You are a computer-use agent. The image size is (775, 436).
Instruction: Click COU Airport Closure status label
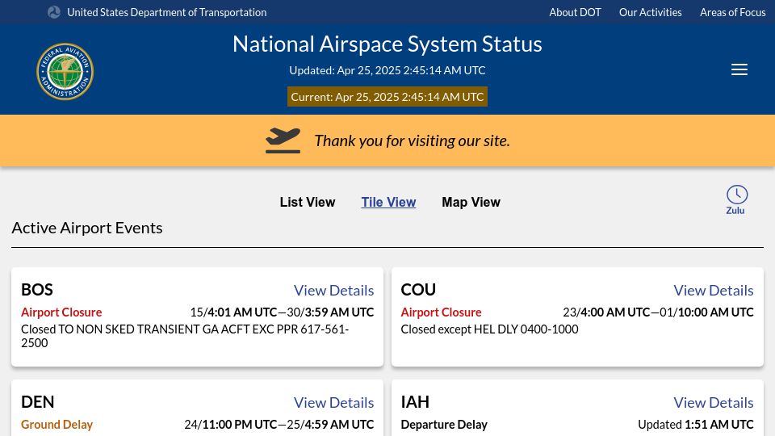(441, 312)
